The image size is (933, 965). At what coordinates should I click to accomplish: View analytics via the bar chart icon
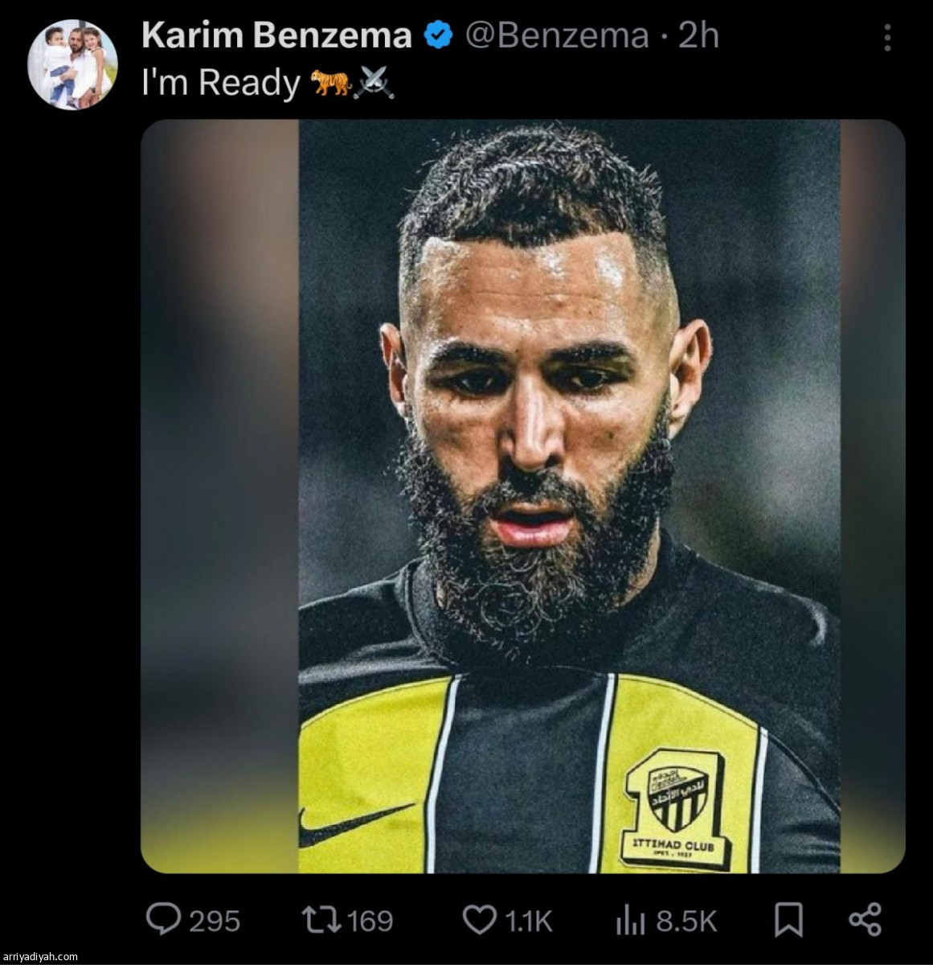tap(631, 920)
